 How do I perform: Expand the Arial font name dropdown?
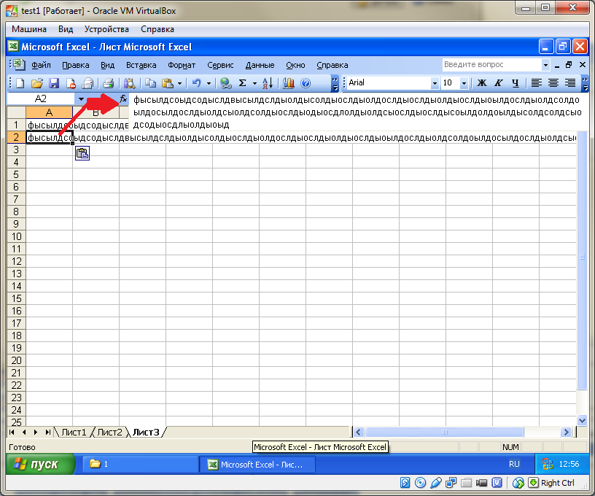click(435, 83)
